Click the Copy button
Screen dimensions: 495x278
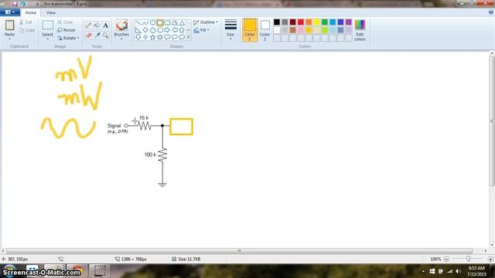27,30
